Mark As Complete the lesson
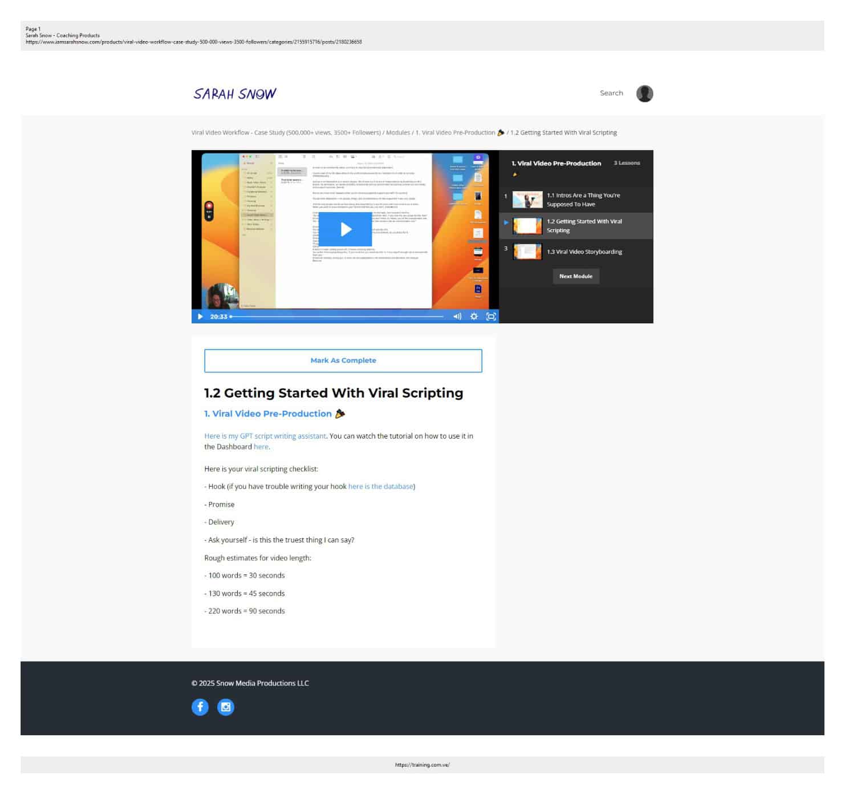The height and width of the screenshot is (794, 845). (x=343, y=360)
